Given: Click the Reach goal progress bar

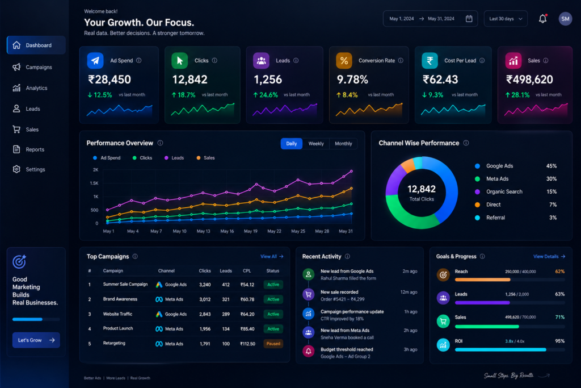Looking at the screenshot, I should click(x=510, y=279).
